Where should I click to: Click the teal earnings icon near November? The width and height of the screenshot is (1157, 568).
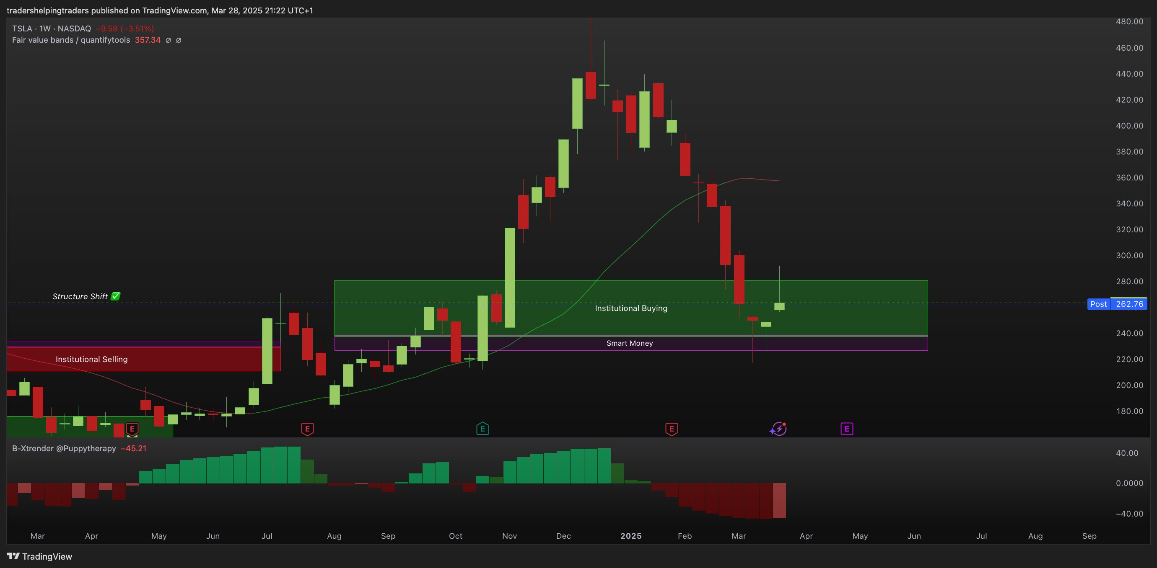click(x=483, y=429)
